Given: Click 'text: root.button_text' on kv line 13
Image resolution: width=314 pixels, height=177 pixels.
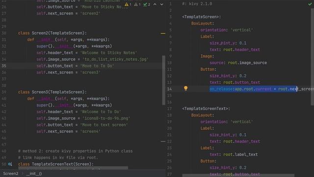Looking at the screenshot, I should click(235, 82).
